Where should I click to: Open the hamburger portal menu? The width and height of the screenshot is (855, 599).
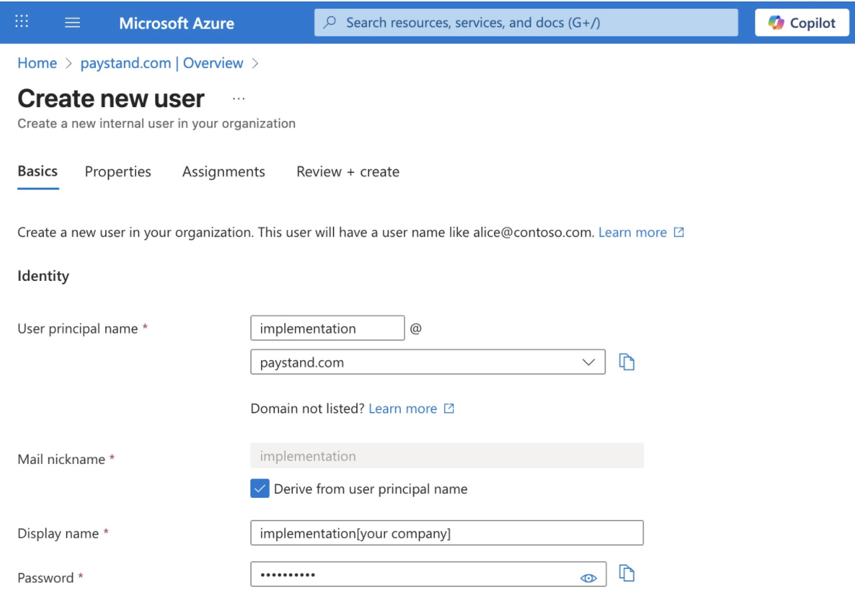pos(73,23)
